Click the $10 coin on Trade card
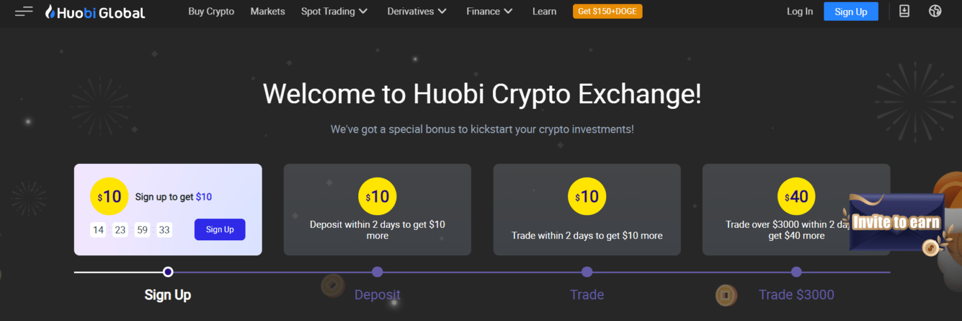The width and height of the screenshot is (962, 321). tap(587, 196)
